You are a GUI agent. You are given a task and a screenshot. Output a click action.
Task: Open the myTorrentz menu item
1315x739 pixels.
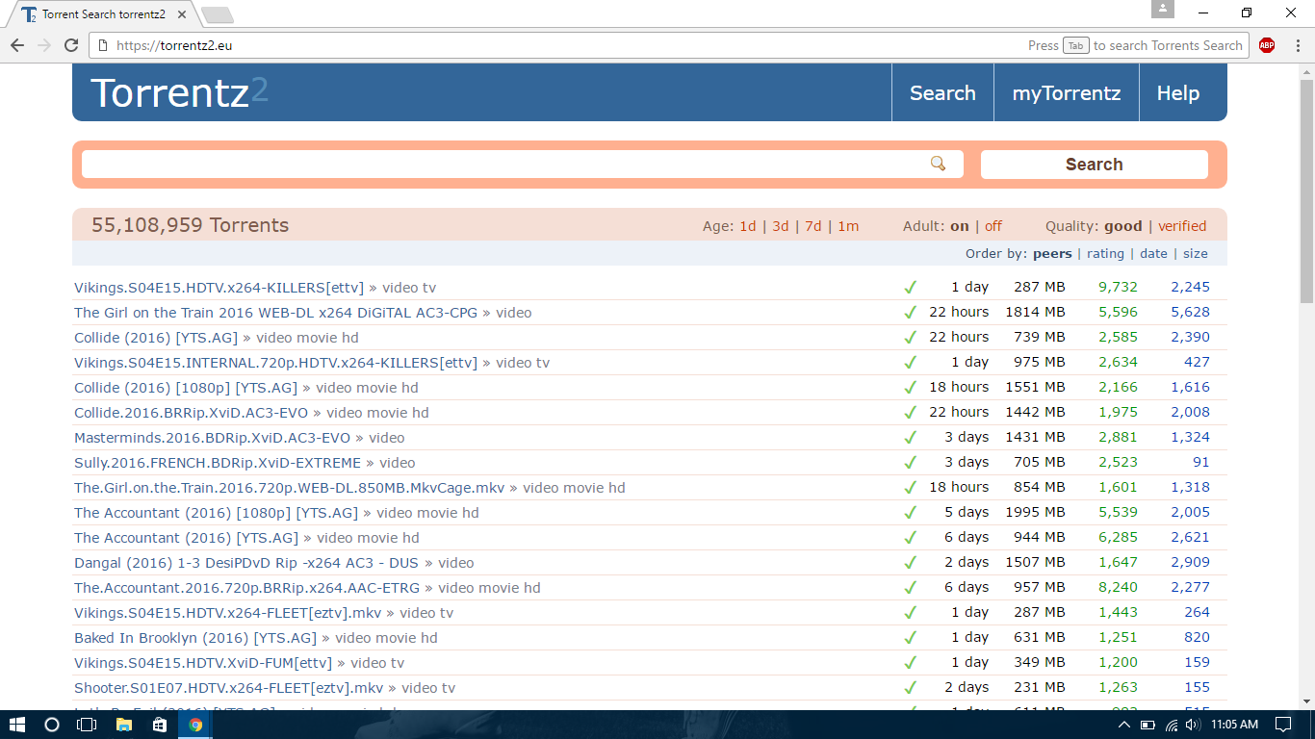pyautogui.click(x=1067, y=93)
